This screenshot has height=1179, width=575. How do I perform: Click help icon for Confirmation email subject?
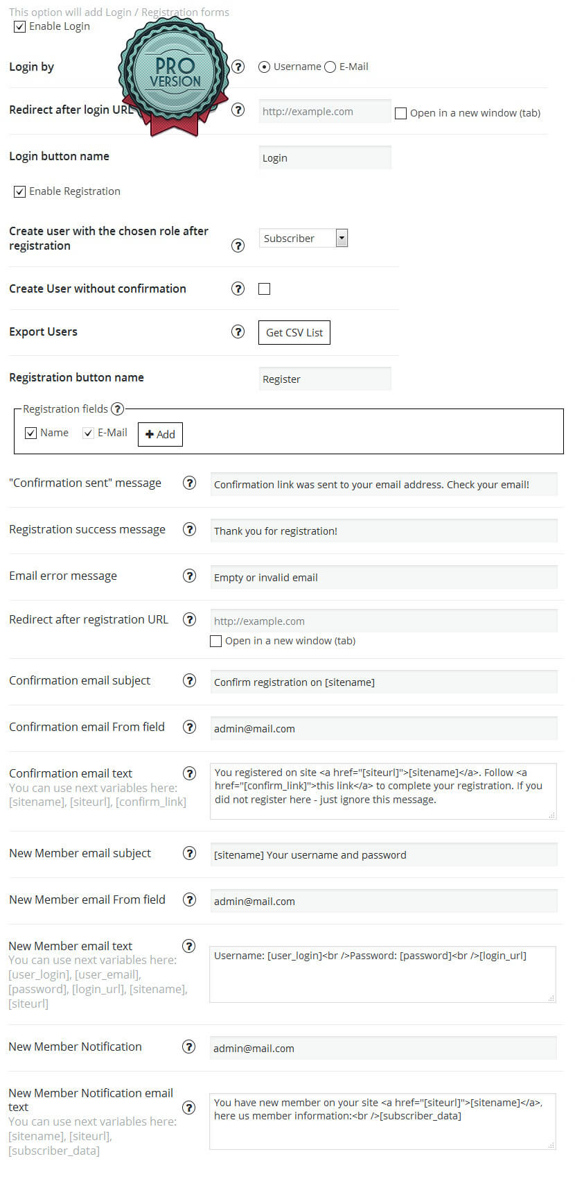pyautogui.click(x=189, y=680)
